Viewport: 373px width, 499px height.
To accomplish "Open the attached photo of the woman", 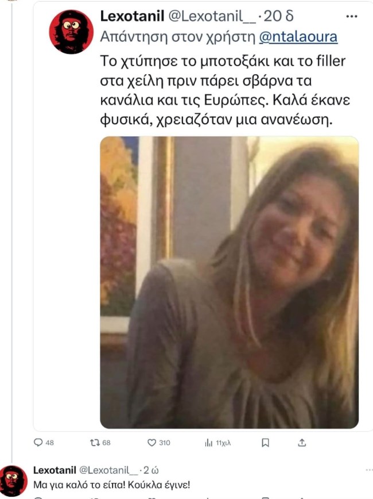I will click(x=230, y=282).
